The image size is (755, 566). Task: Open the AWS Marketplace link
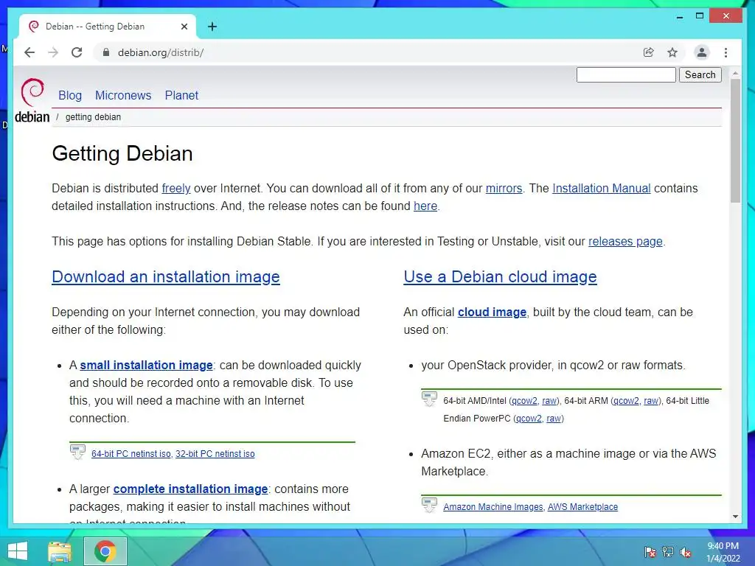point(582,506)
